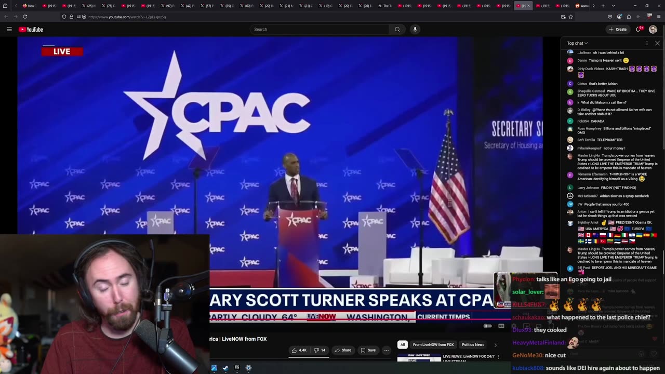Open the account avatar menu
Screen dimensions: 665x374
653,29
